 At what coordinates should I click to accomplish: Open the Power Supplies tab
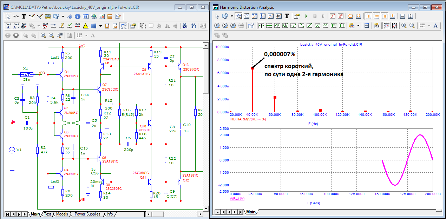[87, 214]
